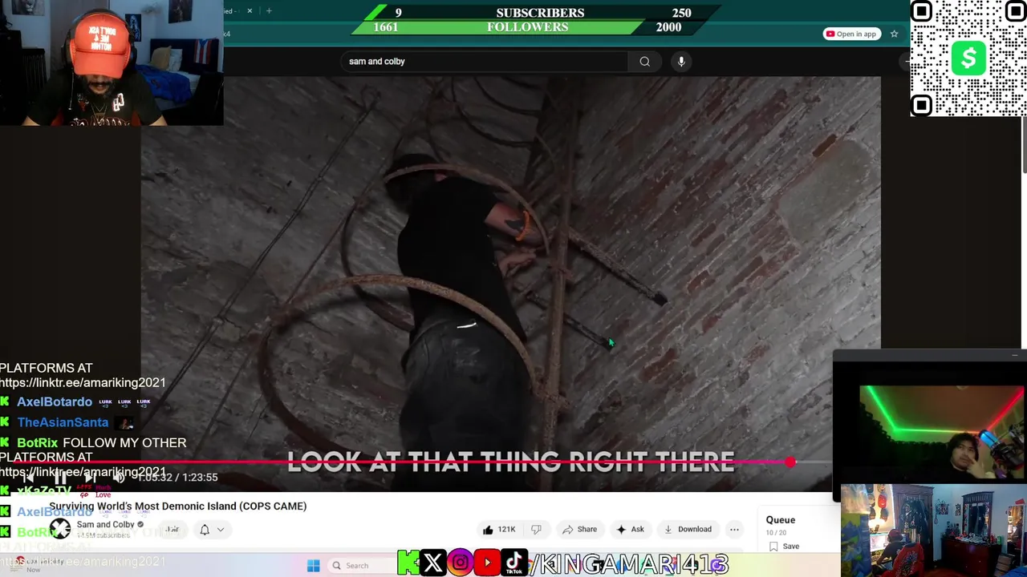This screenshot has width=1027, height=577.
Task: Save the queue as a playlist
Action: [784, 547]
